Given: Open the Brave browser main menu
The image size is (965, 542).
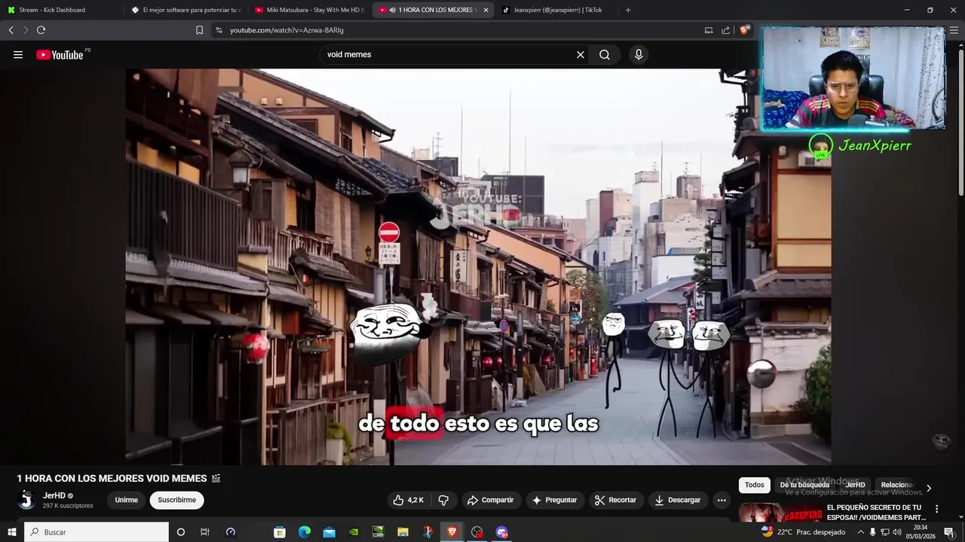Looking at the screenshot, I should coord(953,30).
